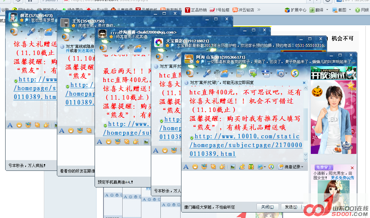Close the 免费穿上 QQ show ad

pos(352,168)
